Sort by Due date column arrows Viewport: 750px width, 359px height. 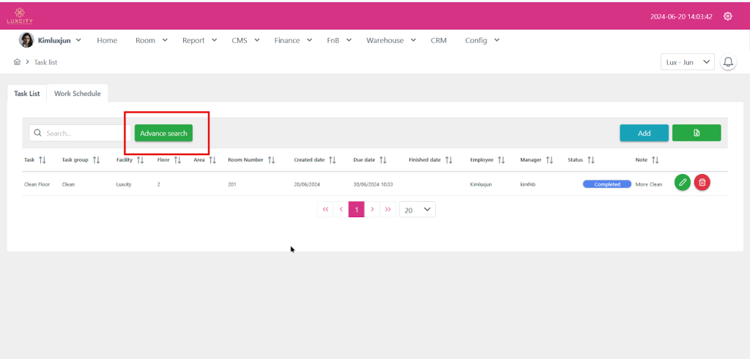pos(383,159)
